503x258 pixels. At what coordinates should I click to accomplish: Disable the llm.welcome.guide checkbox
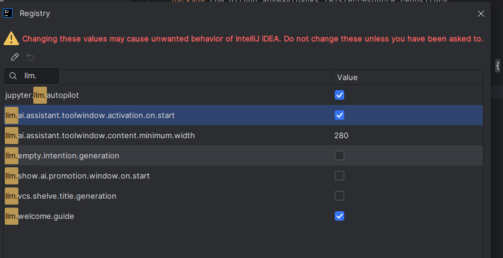[339, 216]
